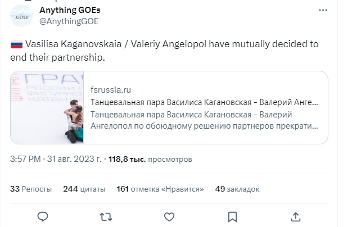Repost this tweet using the arrows icon
The width and height of the screenshot is (352, 227).
[105, 216]
